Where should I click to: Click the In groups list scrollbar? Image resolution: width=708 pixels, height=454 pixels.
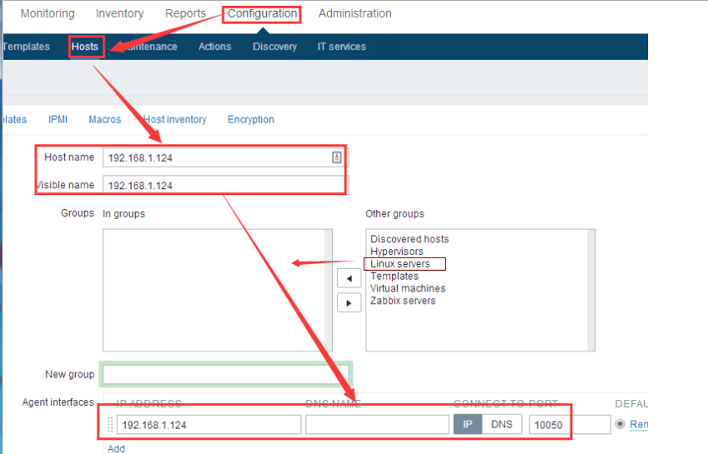pyautogui.click(x=329, y=290)
